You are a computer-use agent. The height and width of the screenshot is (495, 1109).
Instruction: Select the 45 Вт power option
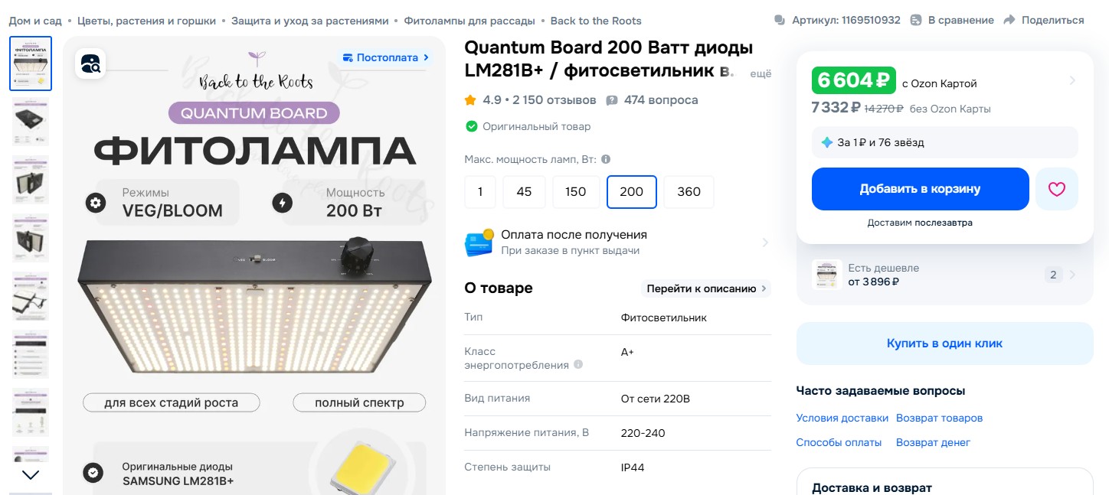pyautogui.click(x=524, y=192)
